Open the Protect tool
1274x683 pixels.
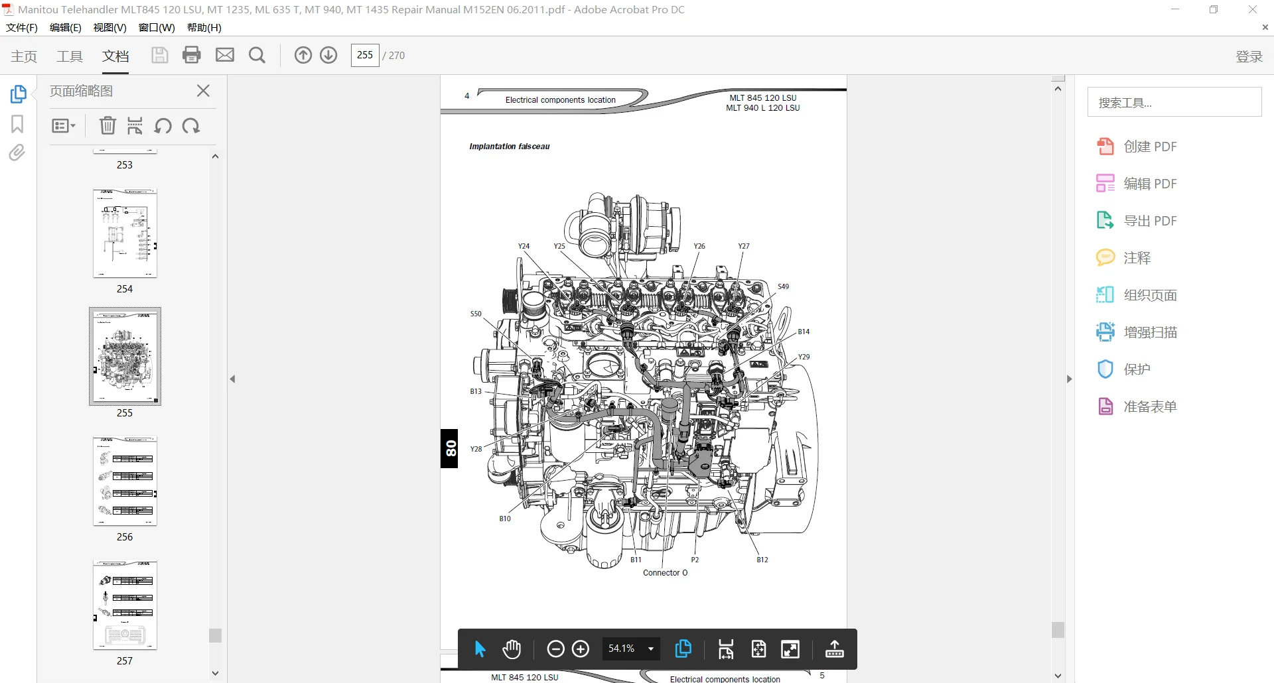point(1124,369)
